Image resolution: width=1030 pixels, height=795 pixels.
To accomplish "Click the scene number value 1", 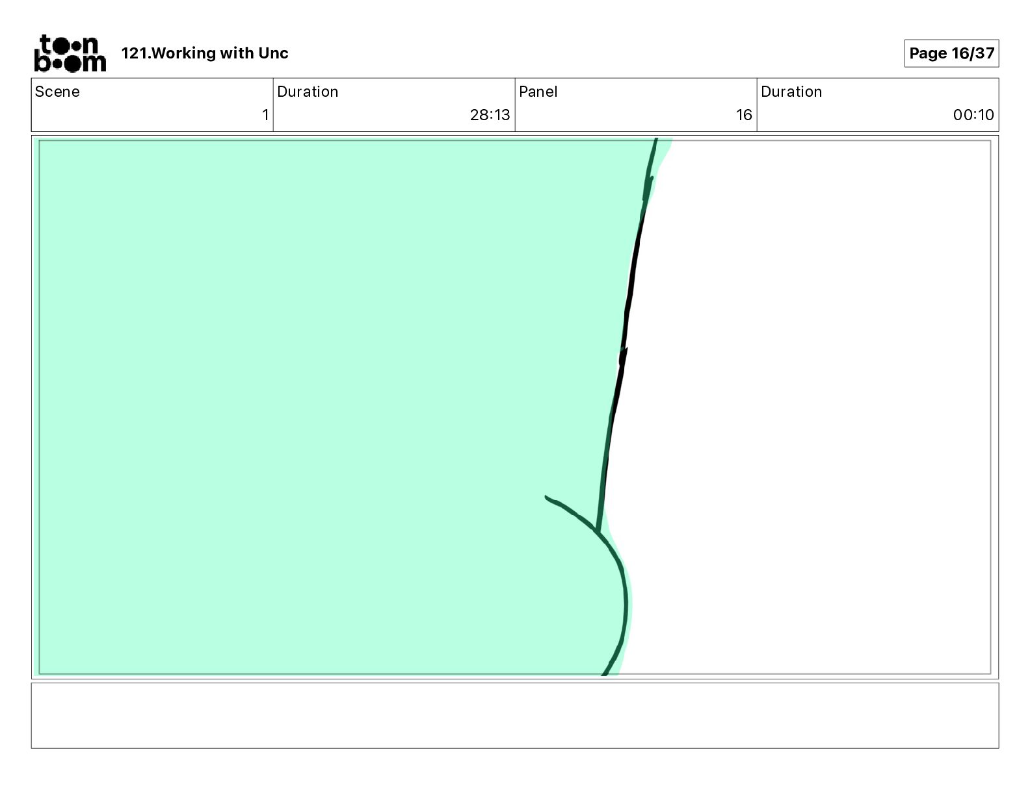I will pyautogui.click(x=265, y=115).
